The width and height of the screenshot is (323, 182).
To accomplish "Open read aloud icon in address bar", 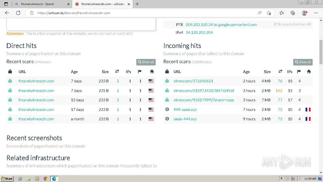I will point(260,13).
